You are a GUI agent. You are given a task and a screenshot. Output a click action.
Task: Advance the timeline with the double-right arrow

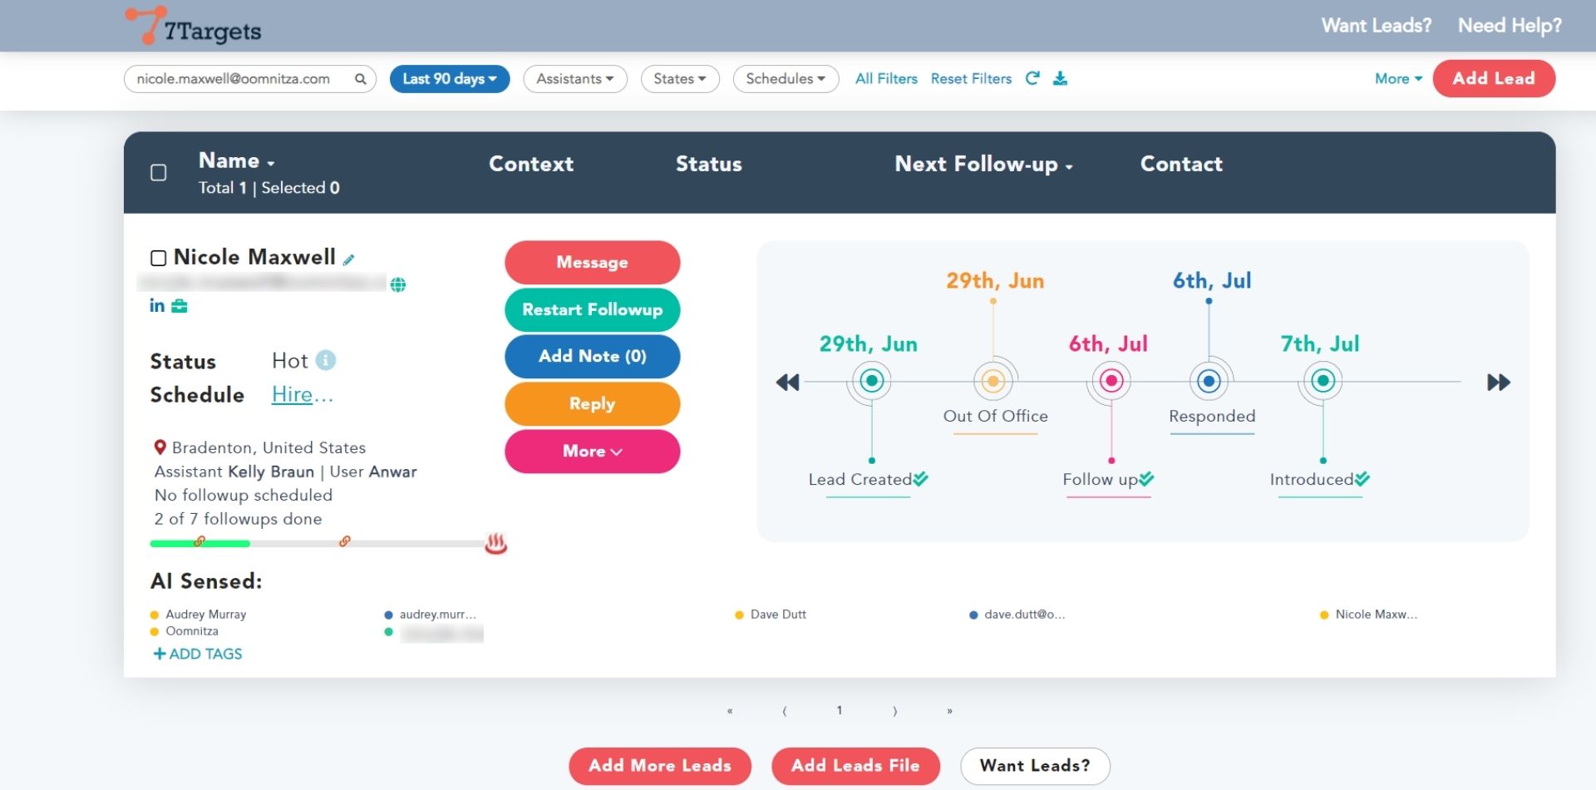tap(1498, 383)
